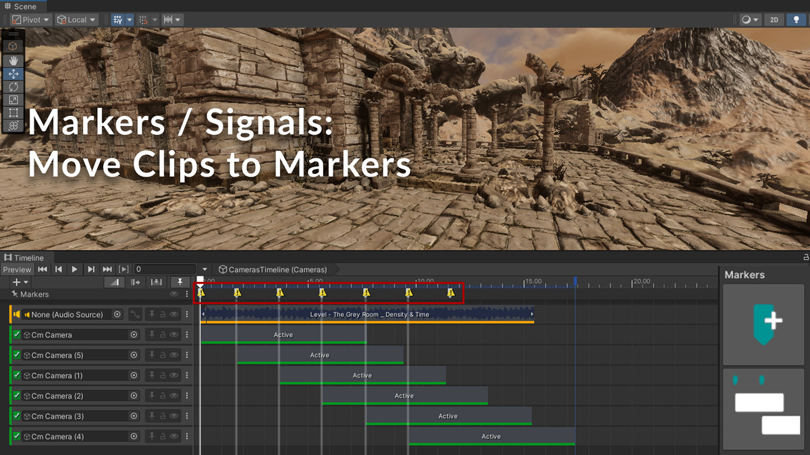Click the Timeline play button
This screenshot has height=455, width=810.
[x=74, y=270]
